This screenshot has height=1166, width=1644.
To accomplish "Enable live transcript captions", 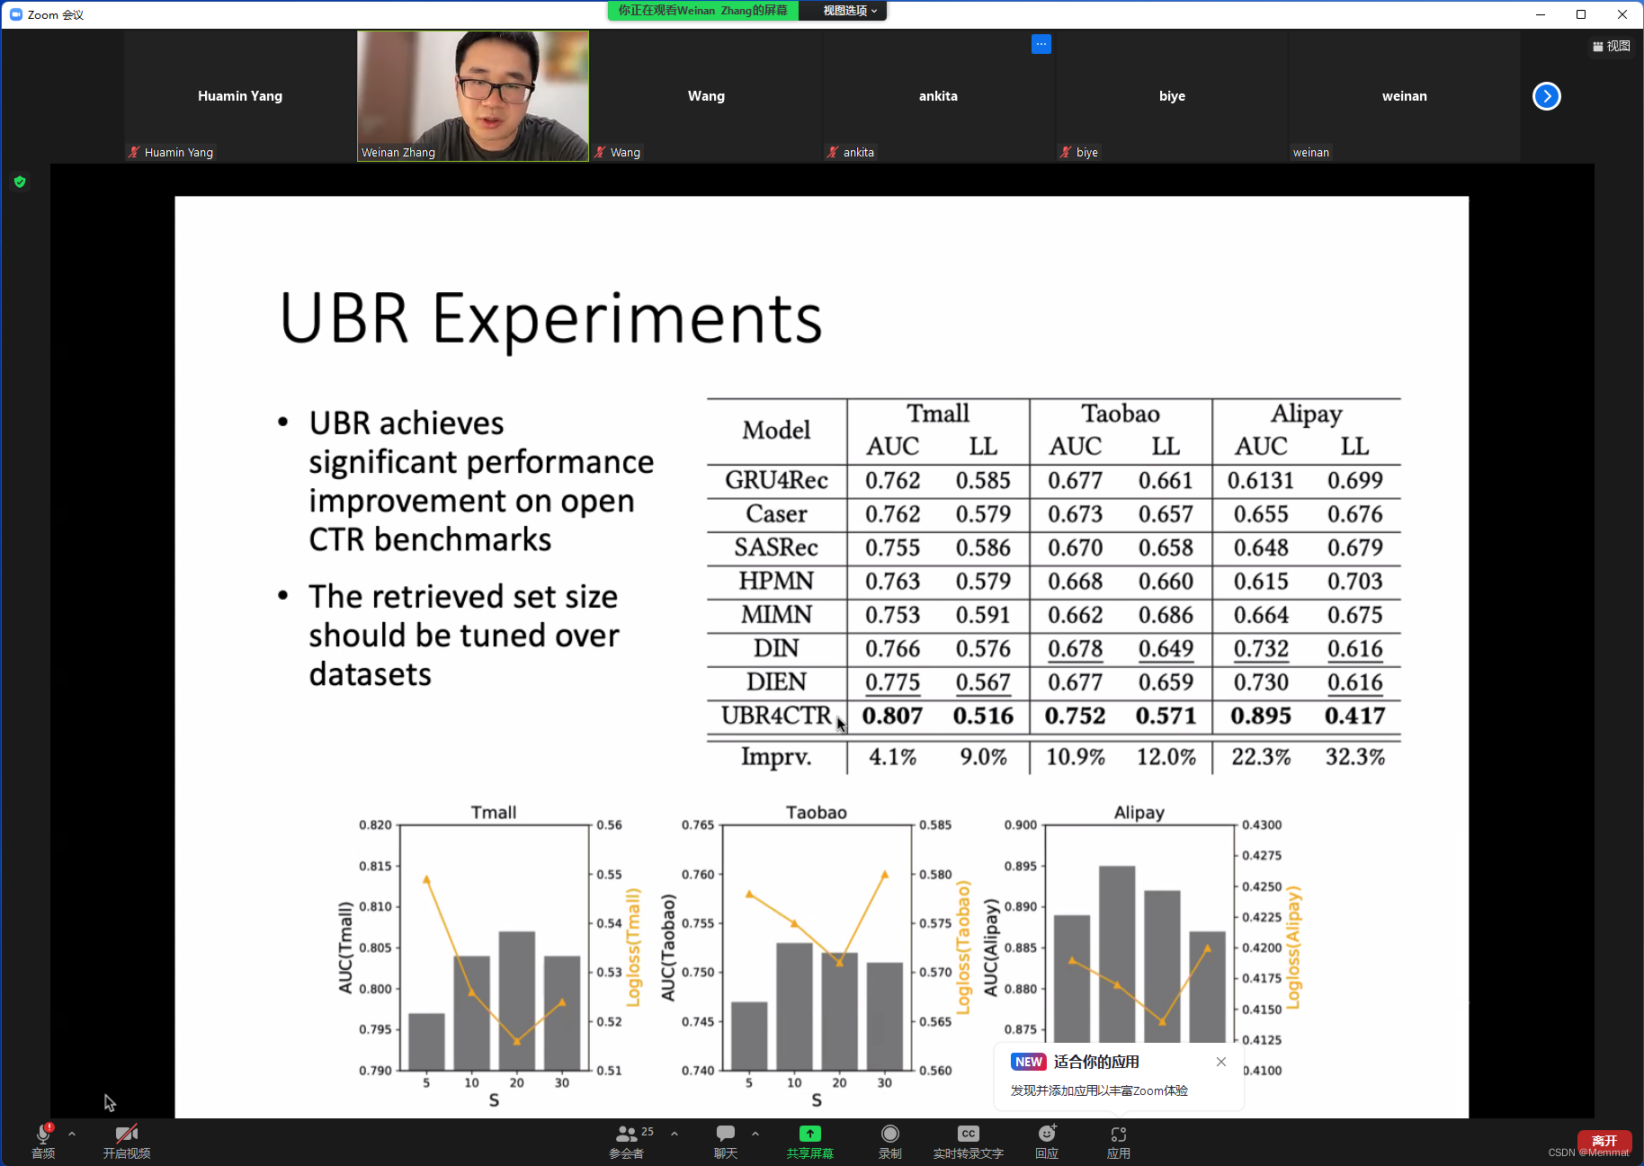I will [968, 1140].
